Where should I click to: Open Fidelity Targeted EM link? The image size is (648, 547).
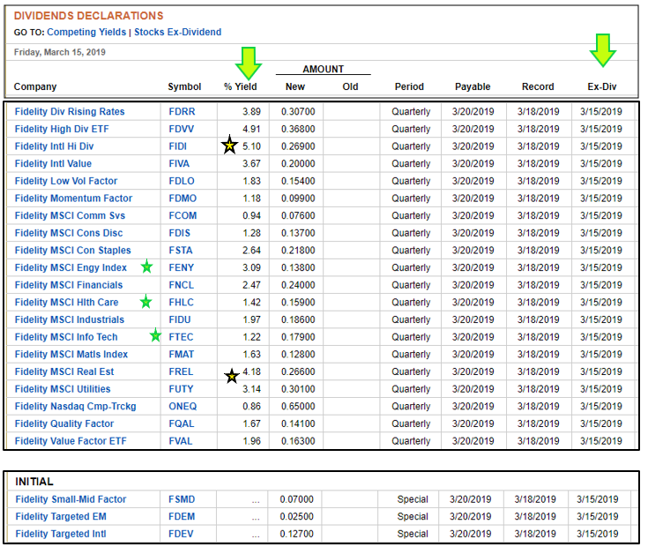tap(61, 517)
